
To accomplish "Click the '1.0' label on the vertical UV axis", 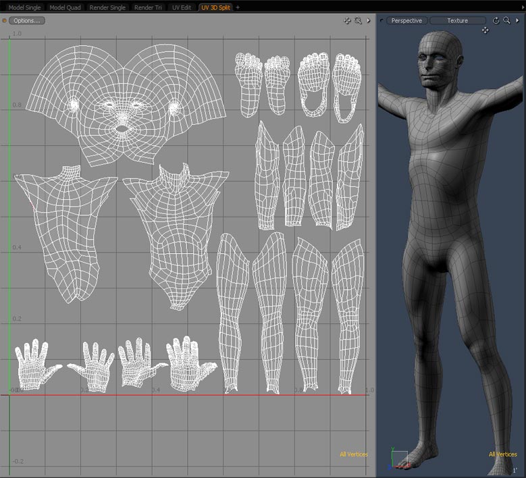I will 17,34.
